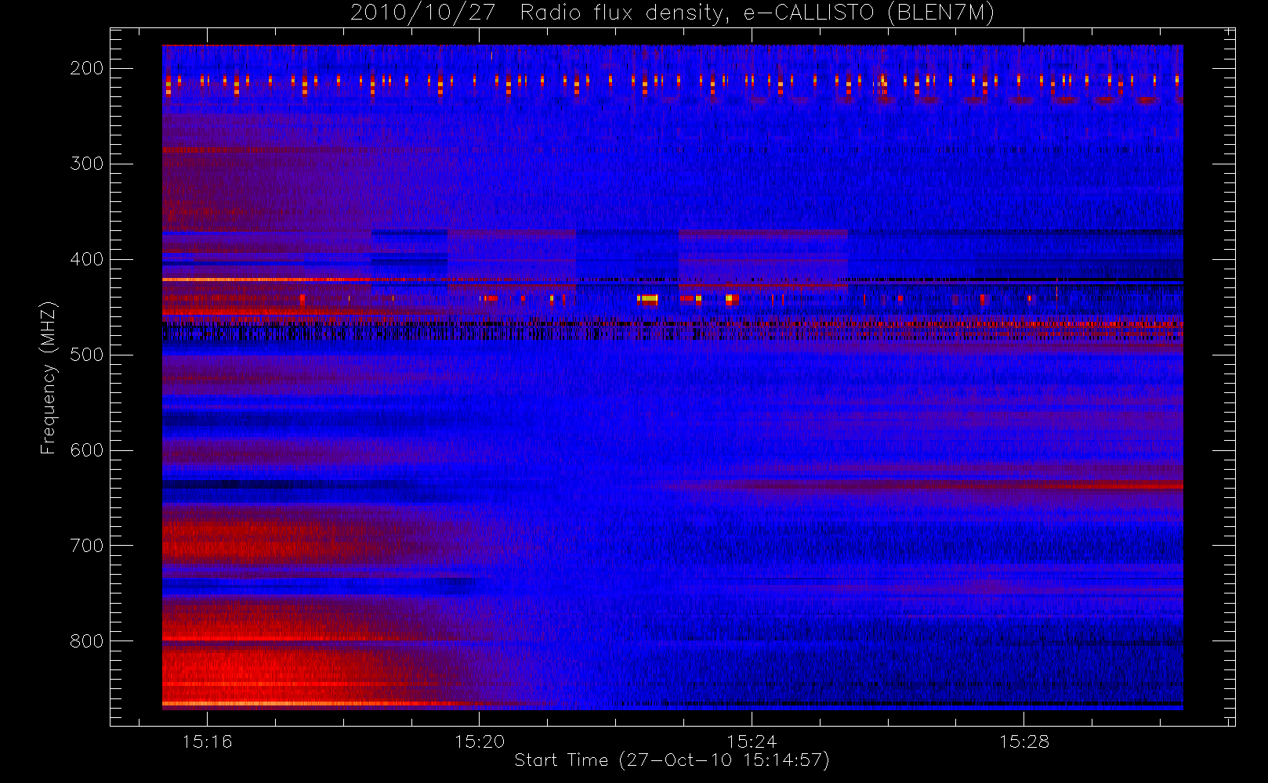This screenshot has height=783, width=1268.
Task: Click the 15:20 time tick label
Action: coord(479,742)
